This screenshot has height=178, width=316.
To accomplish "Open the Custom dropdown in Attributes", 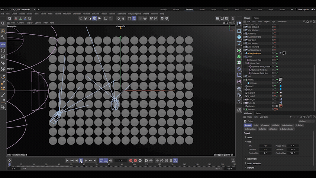I will pos(306,121).
